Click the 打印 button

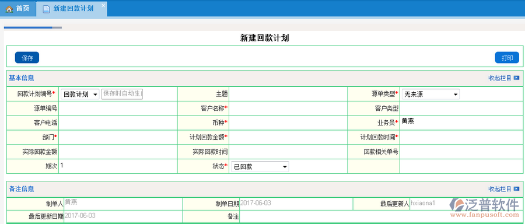click(x=507, y=58)
